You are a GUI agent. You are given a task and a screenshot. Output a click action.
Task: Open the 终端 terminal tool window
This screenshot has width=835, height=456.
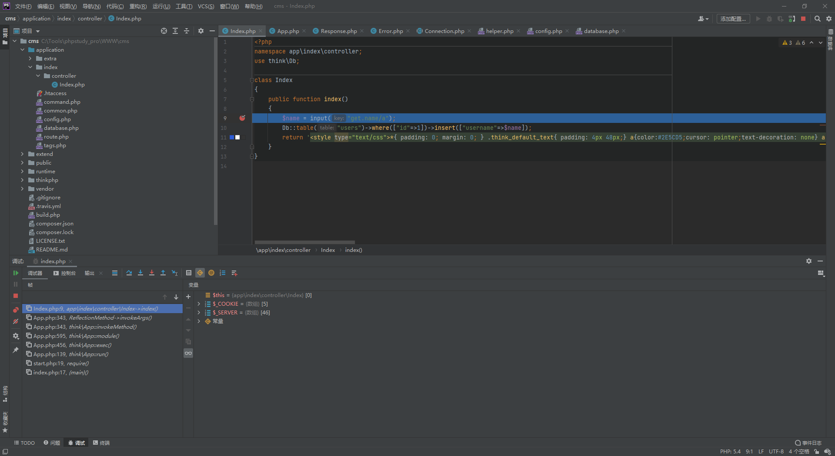coord(101,443)
